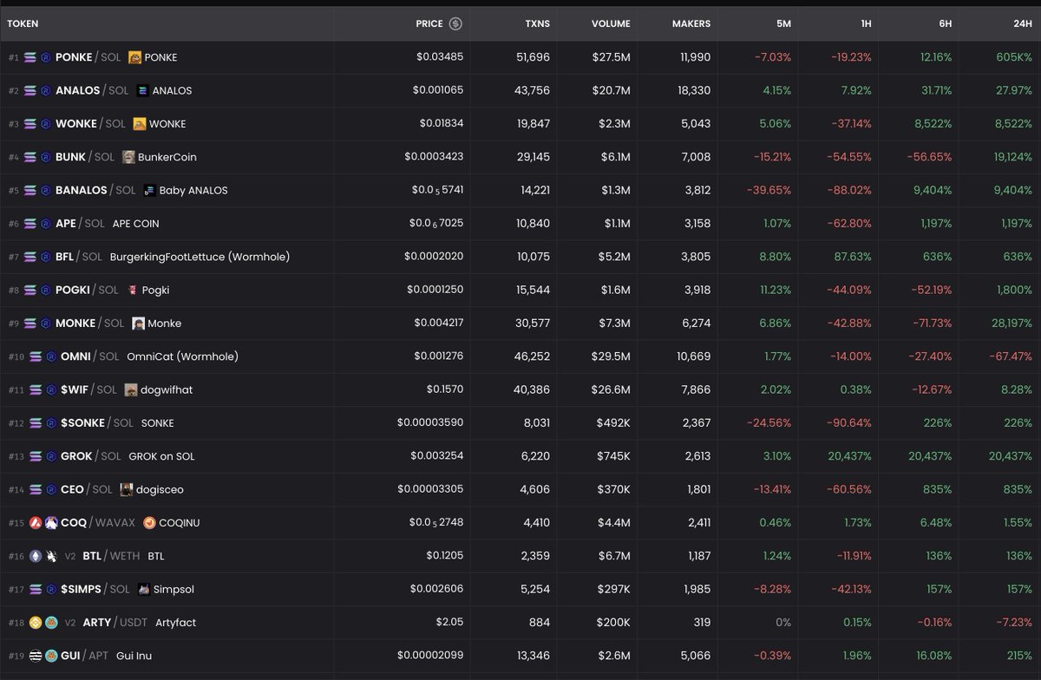Image resolution: width=1041 pixels, height=680 pixels.
Task: Click OMNI volume $29.5M
Action: (610, 356)
